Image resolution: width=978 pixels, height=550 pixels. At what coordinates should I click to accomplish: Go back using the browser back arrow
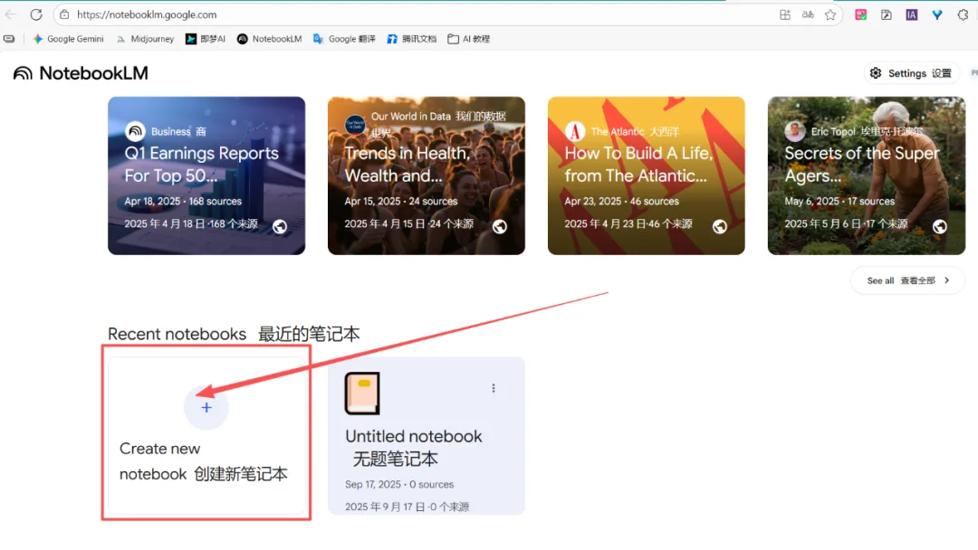coord(10,14)
